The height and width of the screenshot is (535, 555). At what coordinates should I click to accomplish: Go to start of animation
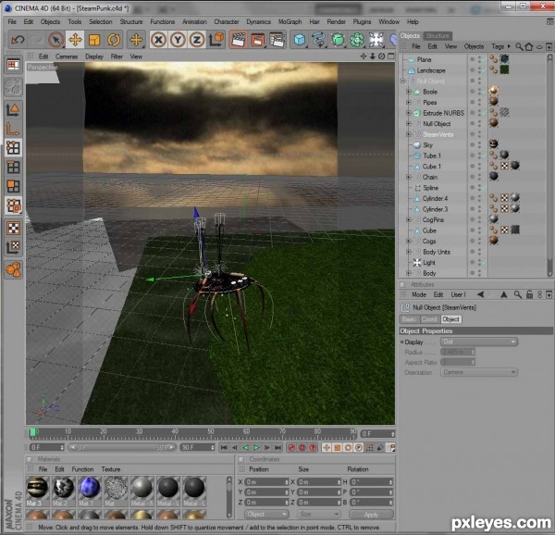coord(224,448)
